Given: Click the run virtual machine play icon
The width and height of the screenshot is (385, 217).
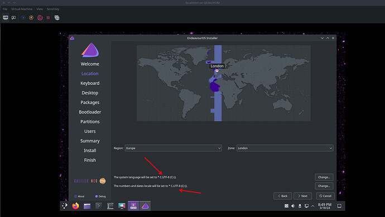Looking at the screenshot, I should [x=23, y=18].
